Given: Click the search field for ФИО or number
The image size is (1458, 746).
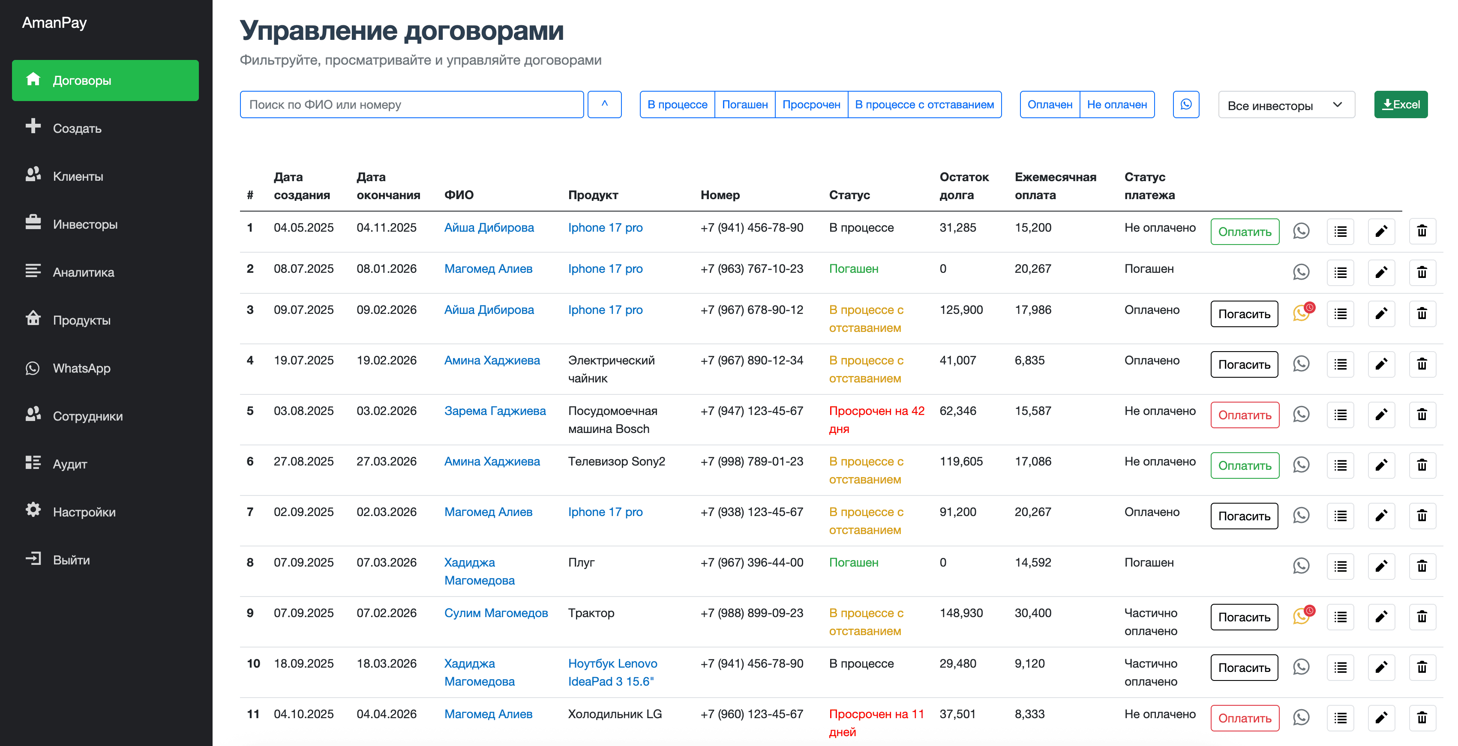Looking at the screenshot, I should [x=411, y=104].
